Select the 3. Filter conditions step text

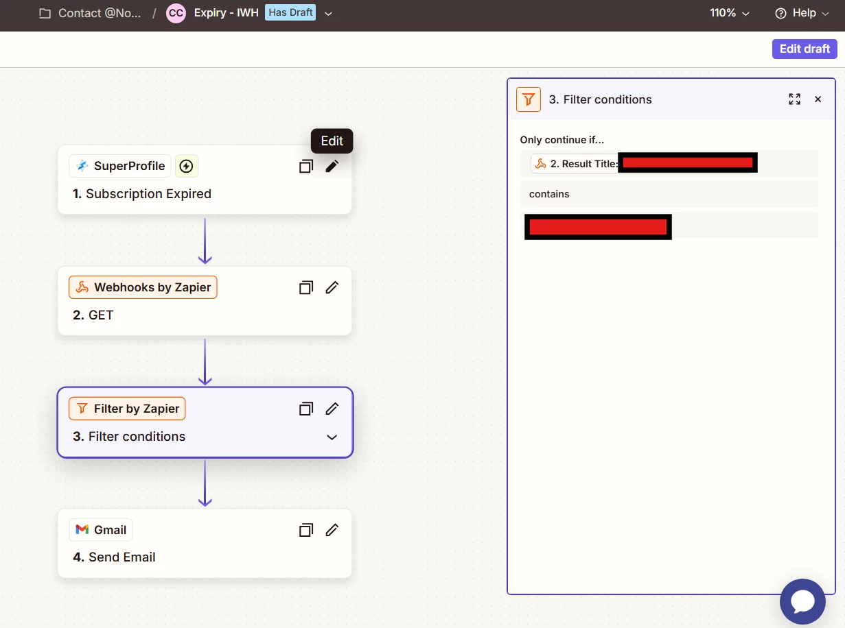[129, 437]
